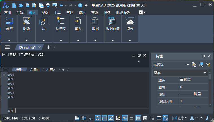Toggle dynamic input in status bar
This screenshot has height=122, width=214.
coord(125,118)
